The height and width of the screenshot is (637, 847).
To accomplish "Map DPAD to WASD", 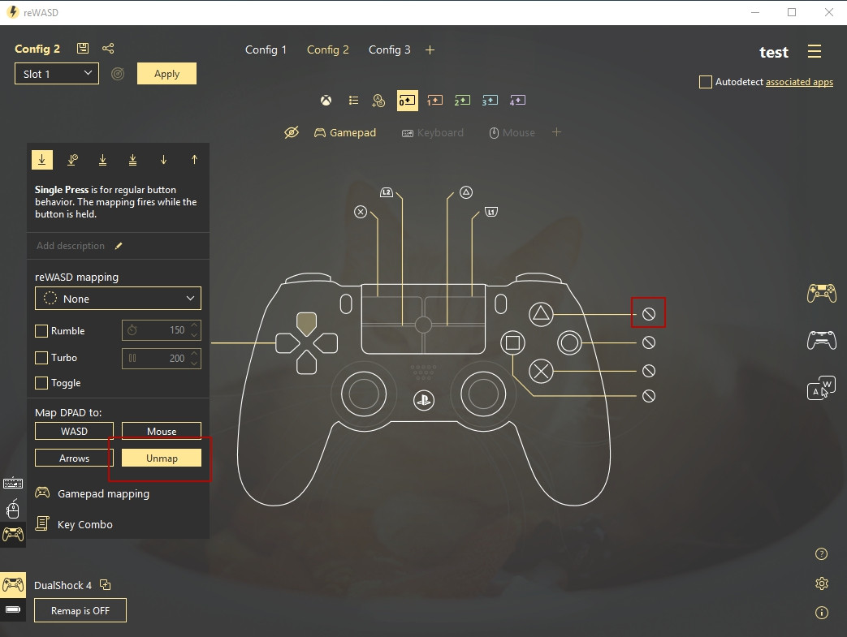I will (x=74, y=432).
